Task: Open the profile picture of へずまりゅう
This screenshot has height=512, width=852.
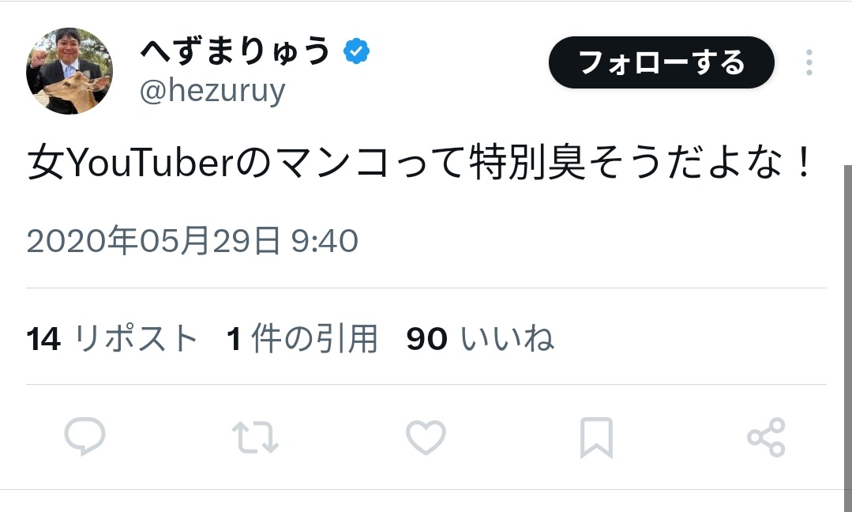Action: coord(69,71)
